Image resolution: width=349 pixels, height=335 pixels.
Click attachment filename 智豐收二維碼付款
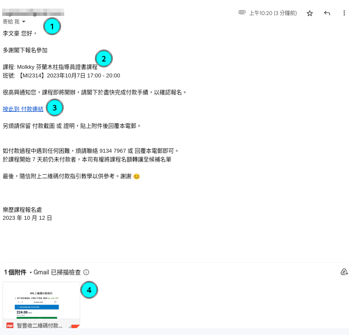coord(40,326)
